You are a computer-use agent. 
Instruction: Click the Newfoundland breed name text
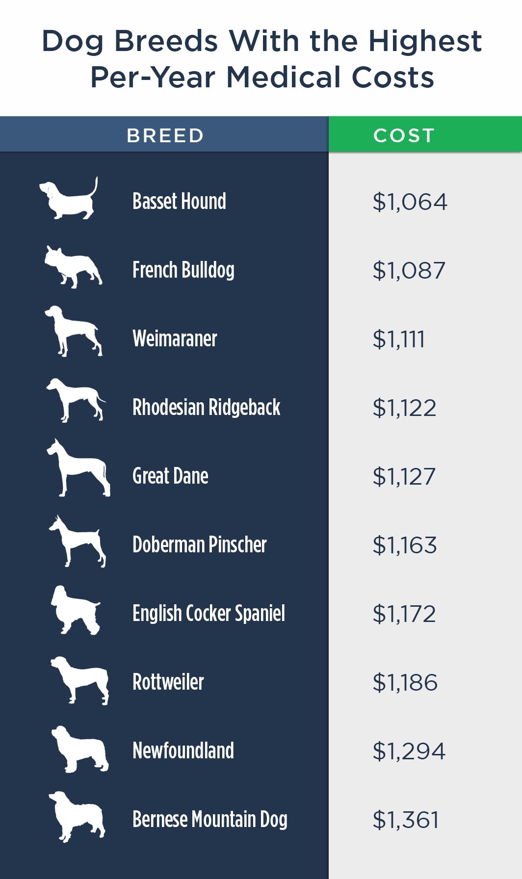(x=183, y=750)
